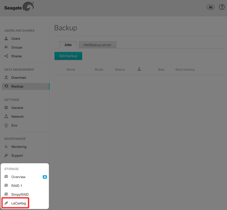This screenshot has width=227, height=210.
Task: Click the Seagate logo
Action: click(19, 7)
